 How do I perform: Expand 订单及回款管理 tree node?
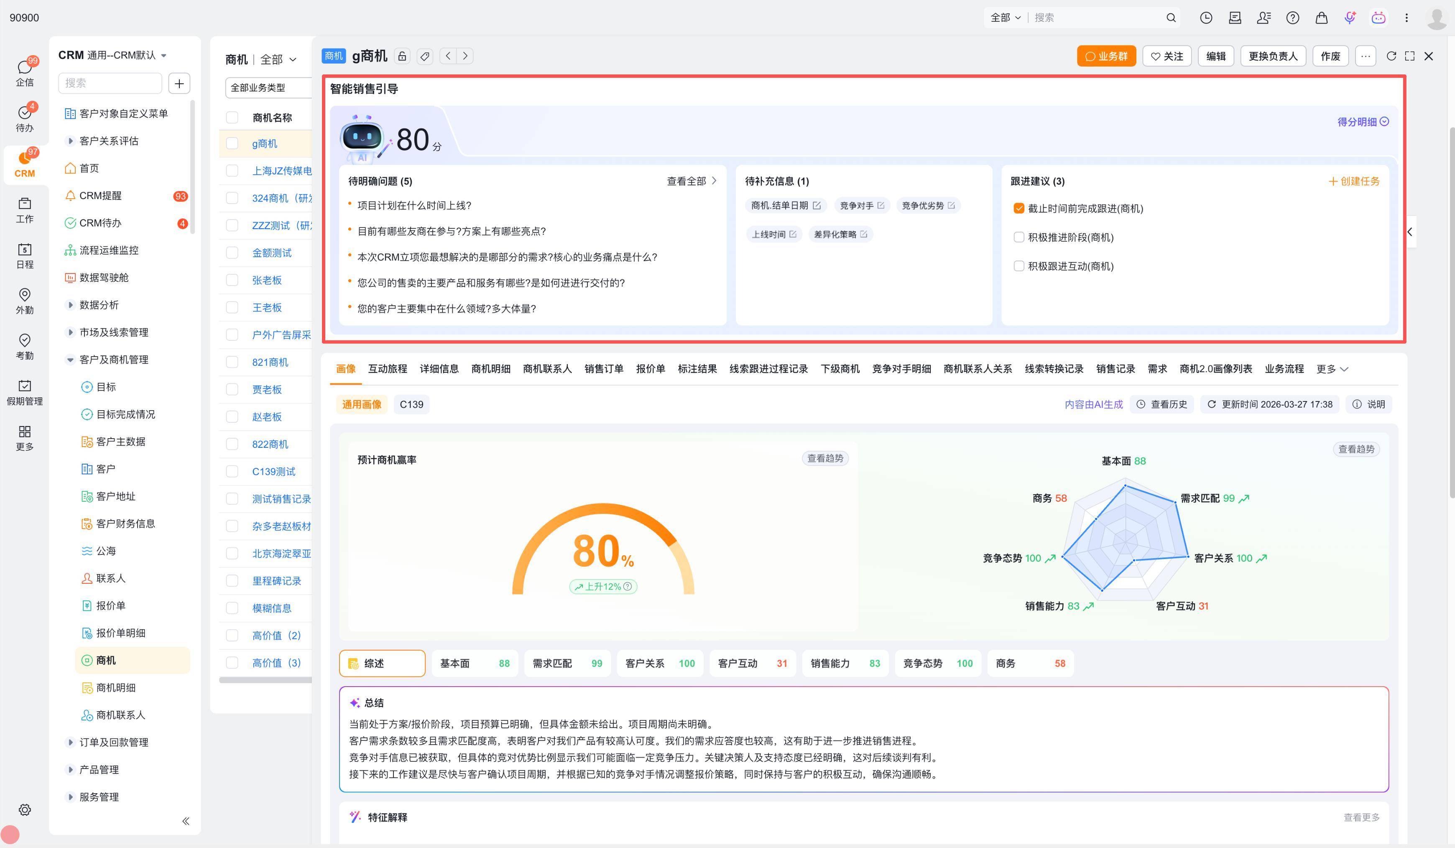[x=70, y=742]
